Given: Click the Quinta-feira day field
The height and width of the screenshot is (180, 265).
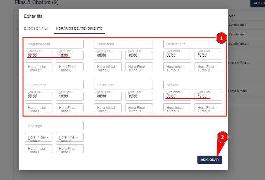Looking at the screenshot, I should pyautogui.click(x=54, y=85).
